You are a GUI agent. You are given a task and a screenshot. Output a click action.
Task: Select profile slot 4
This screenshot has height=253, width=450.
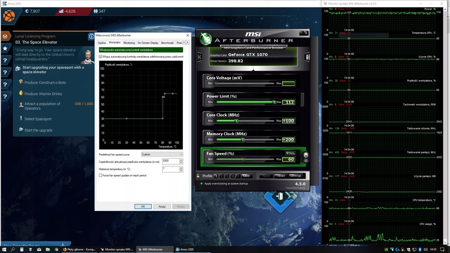(x=232, y=176)
